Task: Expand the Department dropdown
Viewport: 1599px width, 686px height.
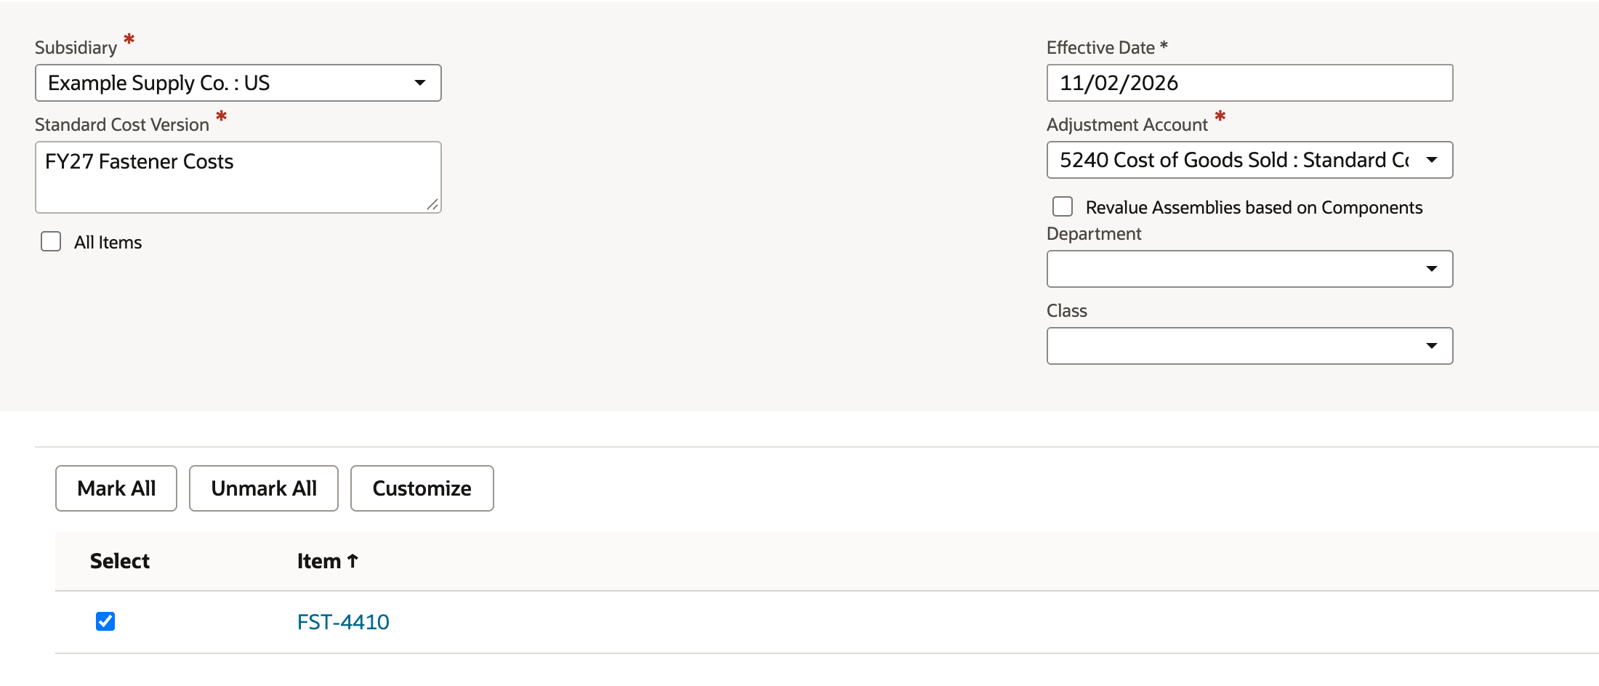Action: (1249, 269)
